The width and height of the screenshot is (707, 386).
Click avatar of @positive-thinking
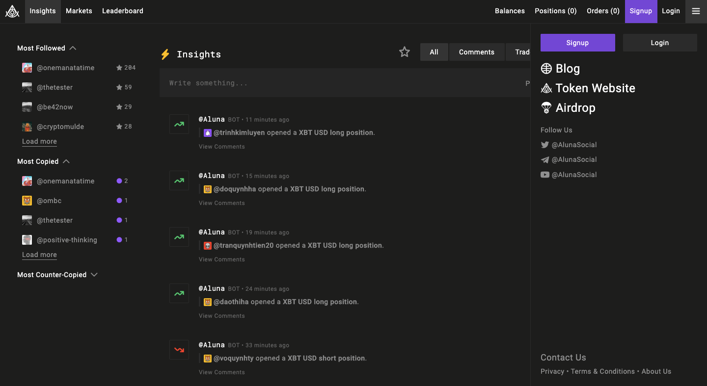click(27, 240)
